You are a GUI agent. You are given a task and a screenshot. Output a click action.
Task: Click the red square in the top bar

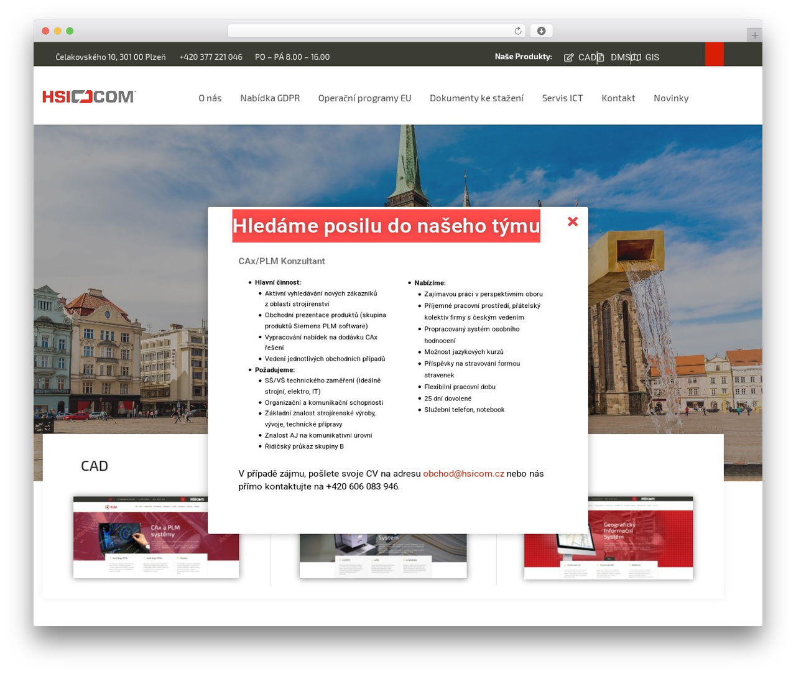(715, 54)
